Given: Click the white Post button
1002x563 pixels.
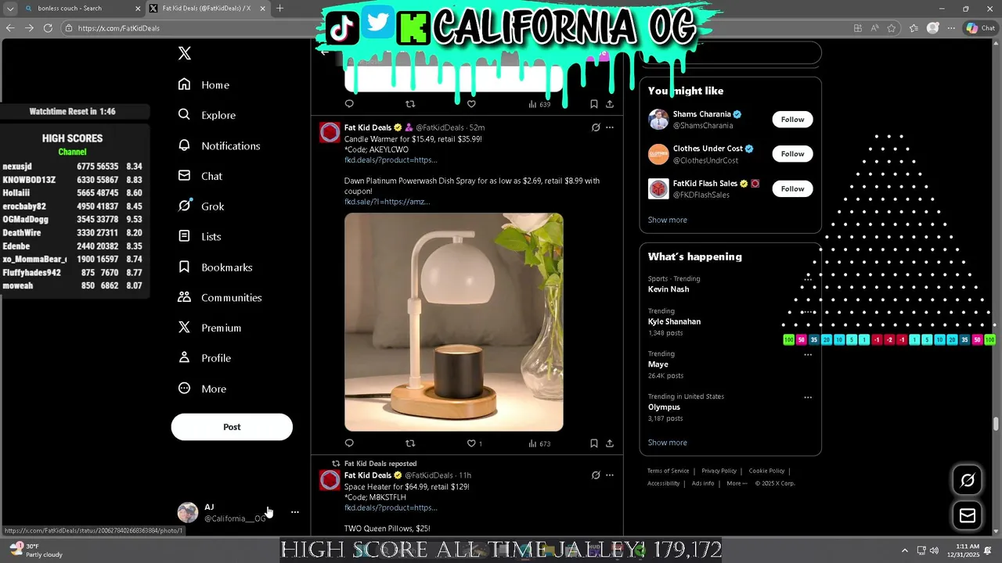Looking at the screenshot, I should pyautogui.click(x=232, y=427).
